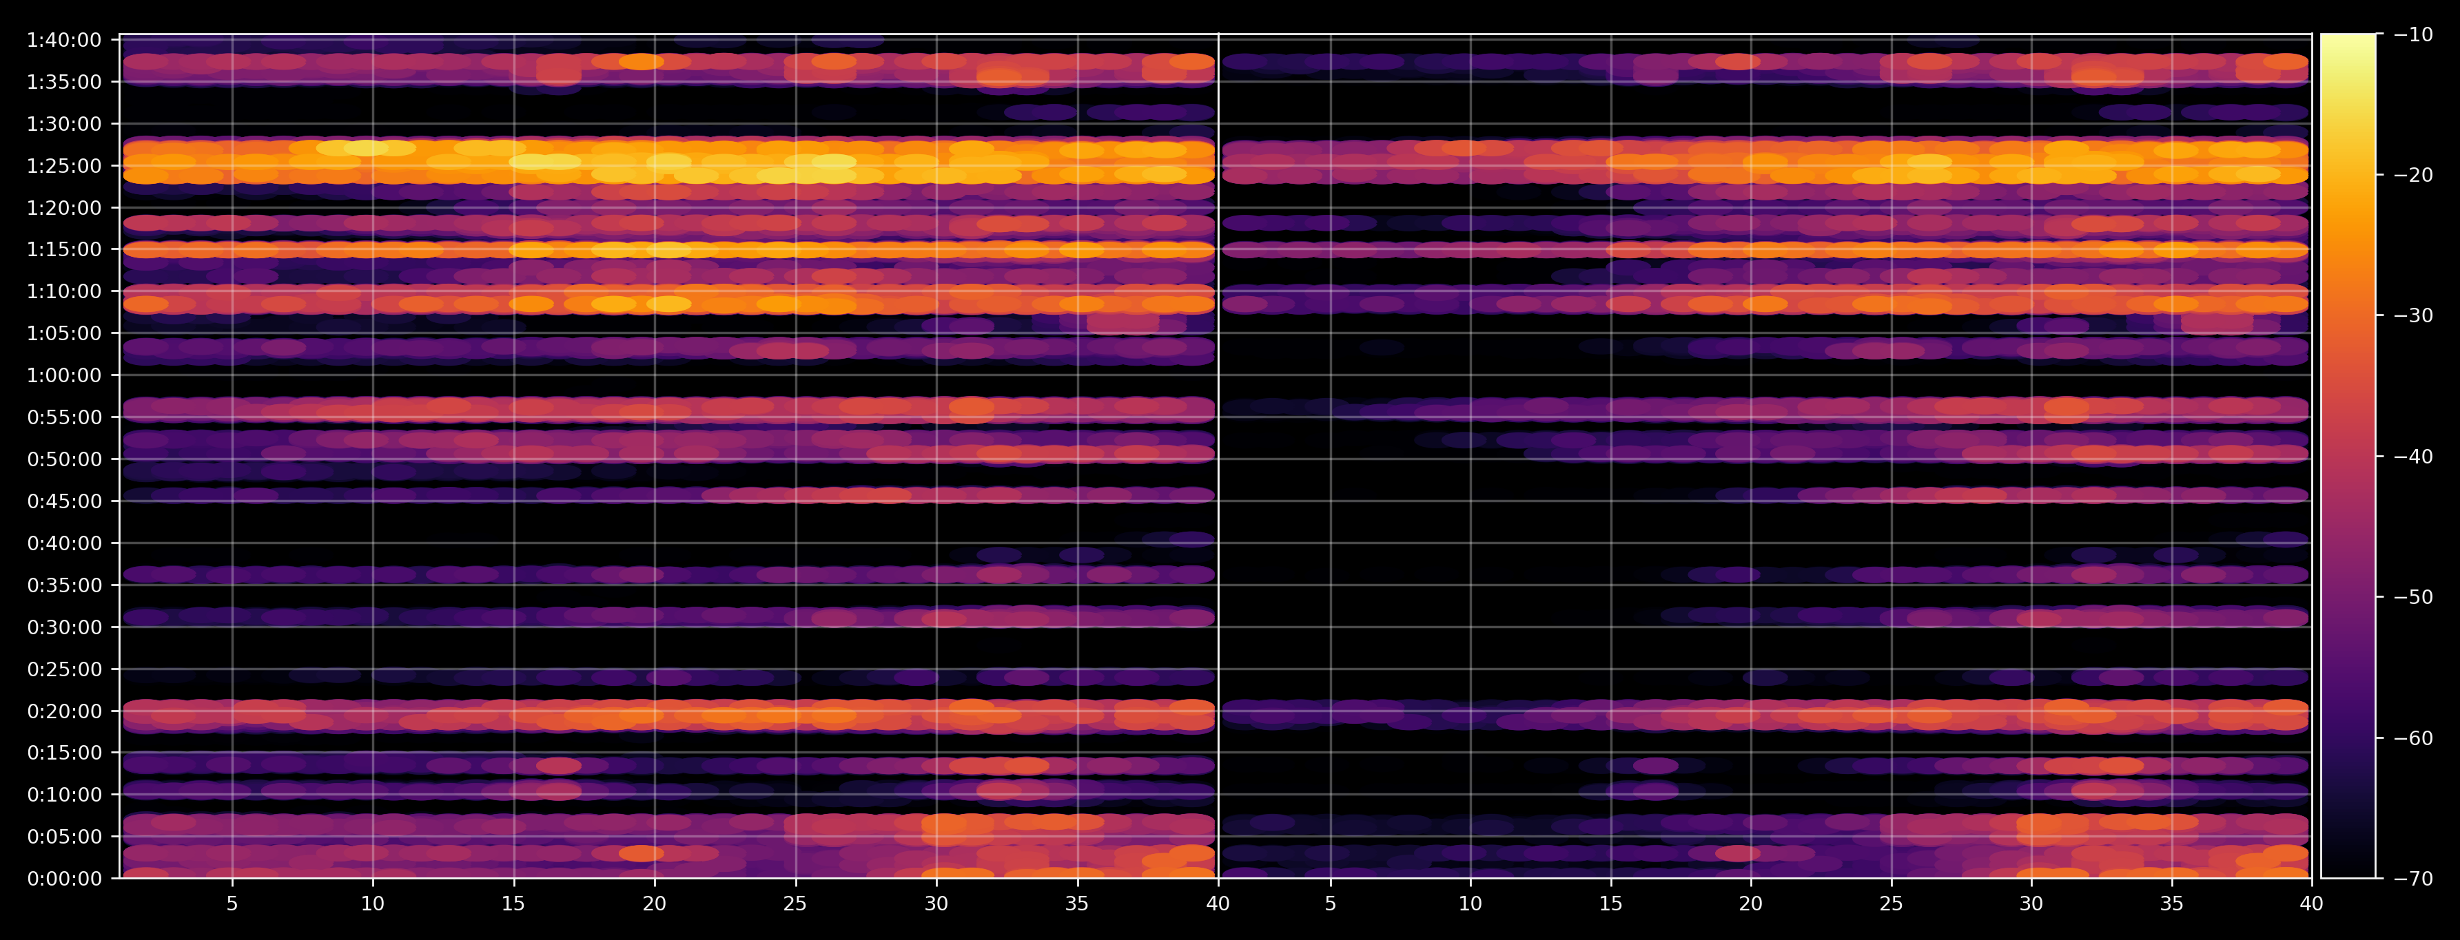Click the 0:10:00 y-axis label
The height and width of the screenshot is (940, 2460).
tap(64, 794)
